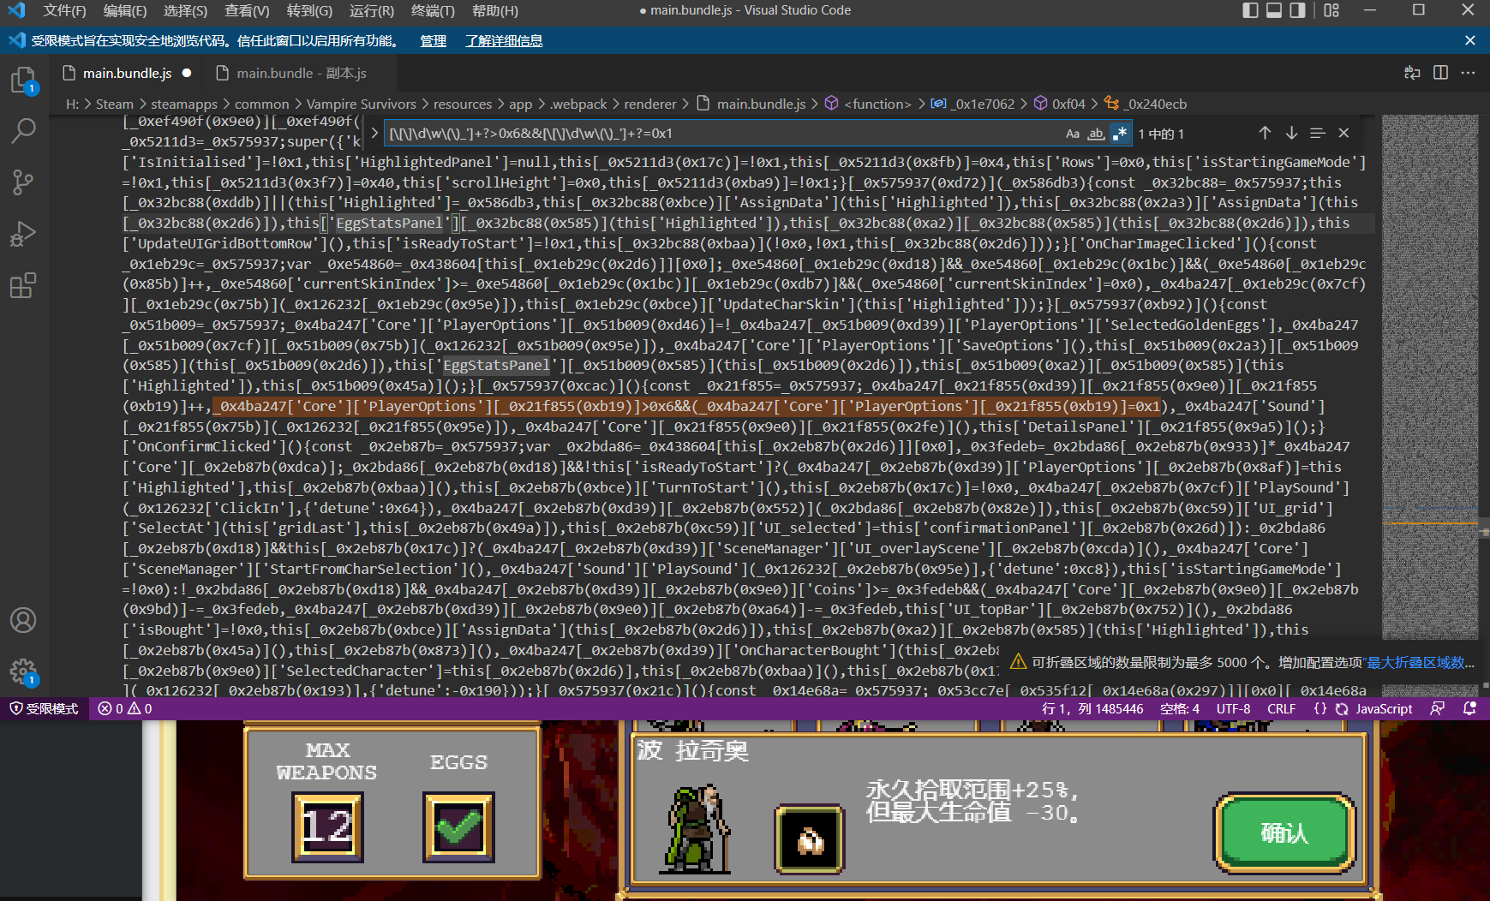
Task: Click the feedback icon in the status bar
Action: tap(1437, 708)
